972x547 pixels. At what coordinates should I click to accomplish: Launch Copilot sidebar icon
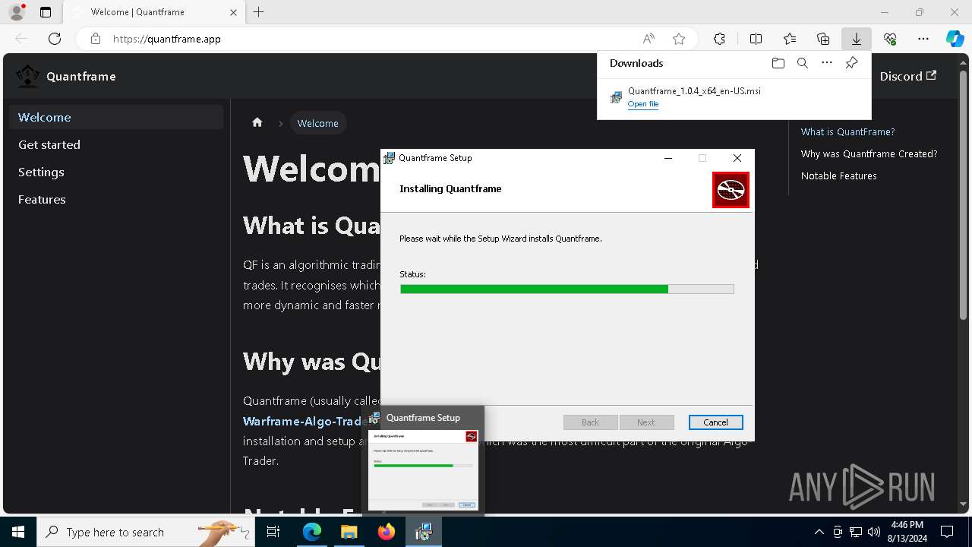(x=955, y=39)
